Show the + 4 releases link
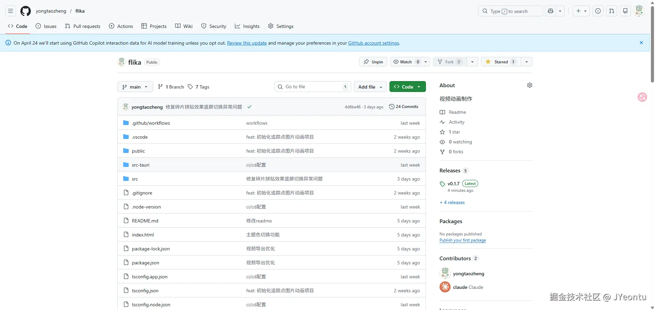 coord(452,202)
